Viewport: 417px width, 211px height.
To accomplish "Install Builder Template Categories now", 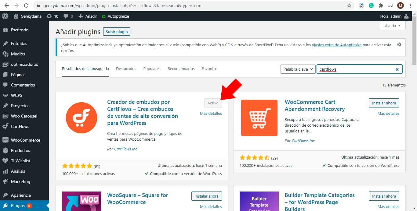I will 384,196.
